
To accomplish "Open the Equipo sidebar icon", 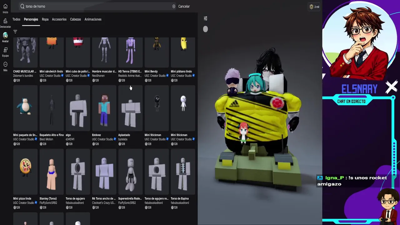I will pyautogui.click(x=5, y=50).
